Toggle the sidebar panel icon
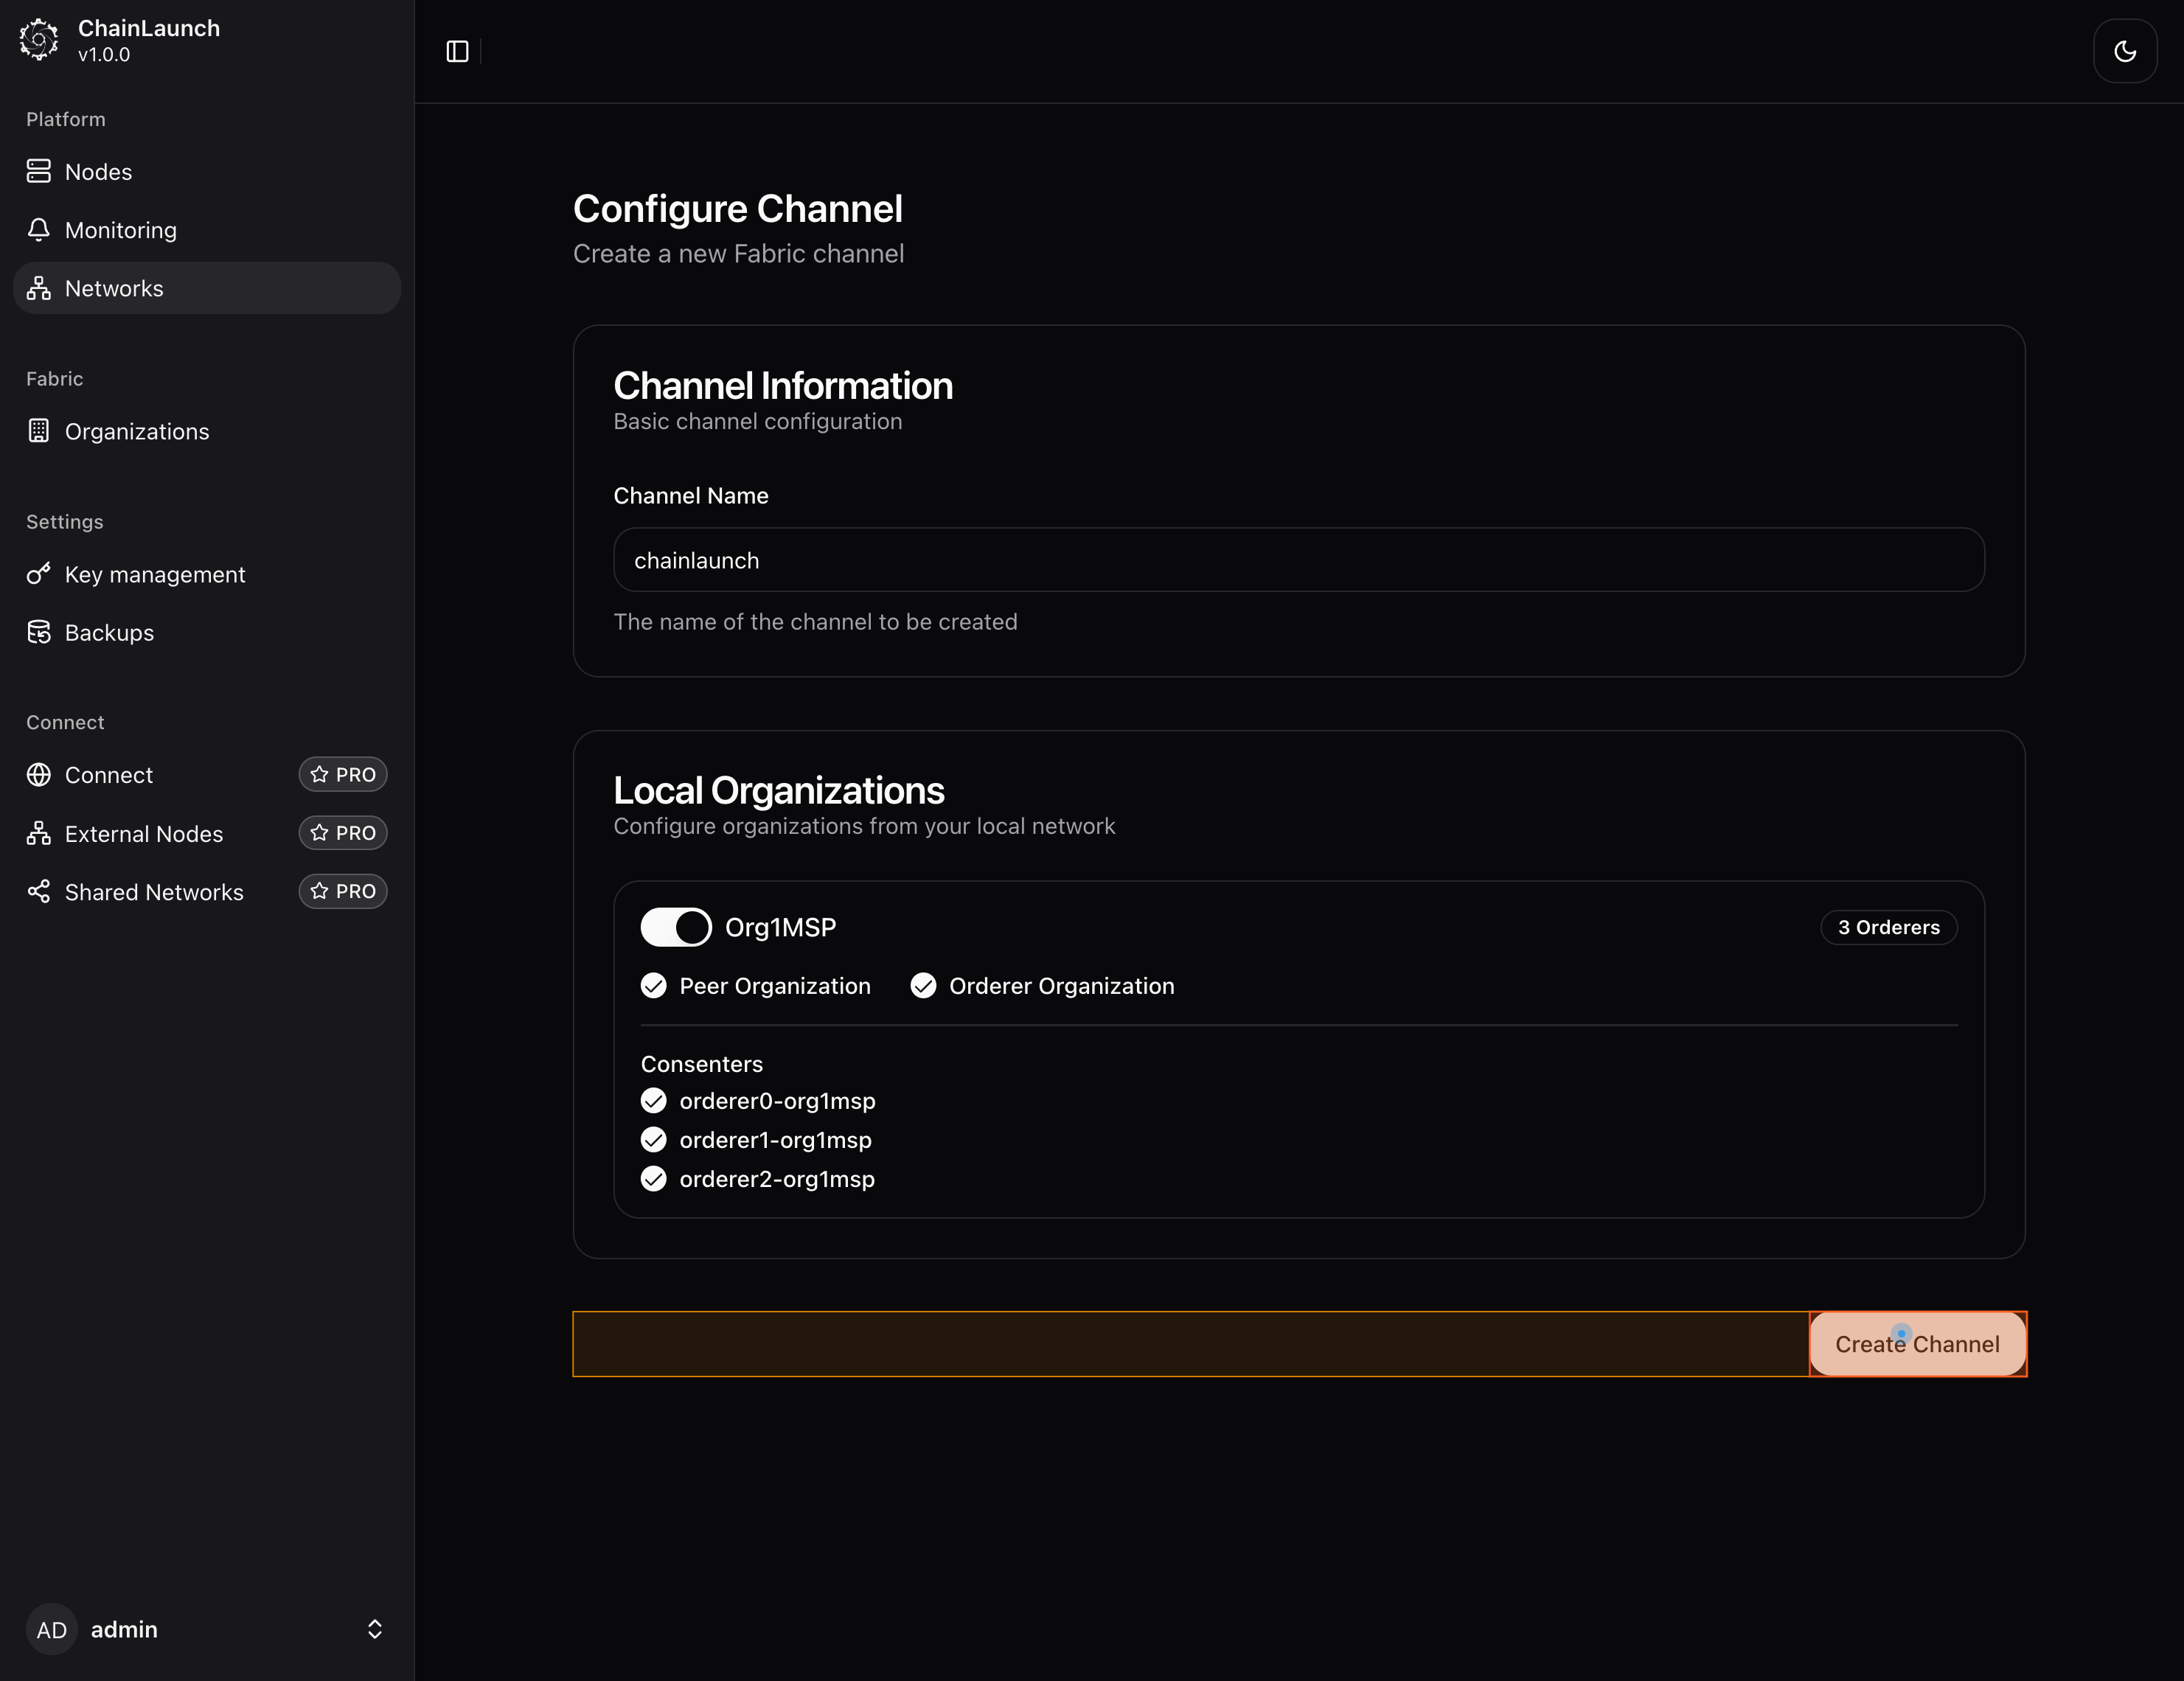This screenshot has width=2184, height=1681. click(x=457, y=51)
